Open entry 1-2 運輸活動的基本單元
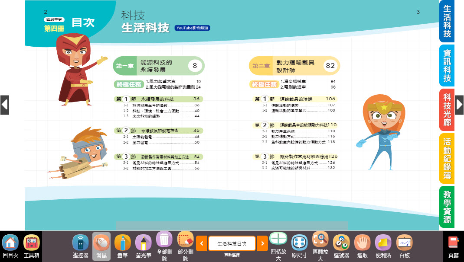 tap(299, 110)
